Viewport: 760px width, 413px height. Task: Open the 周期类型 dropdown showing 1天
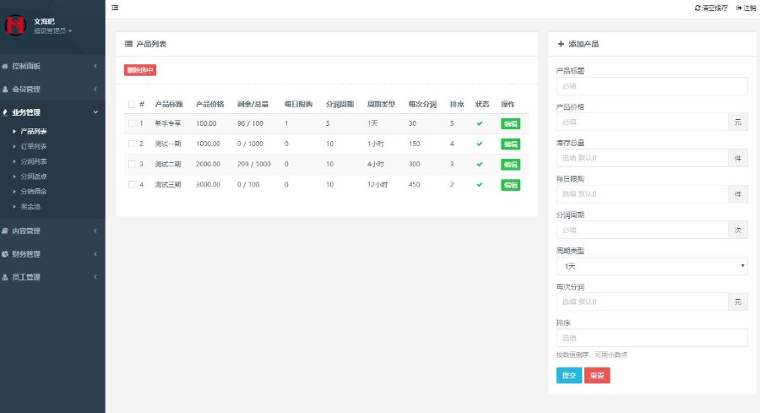(x=652, y=266)
